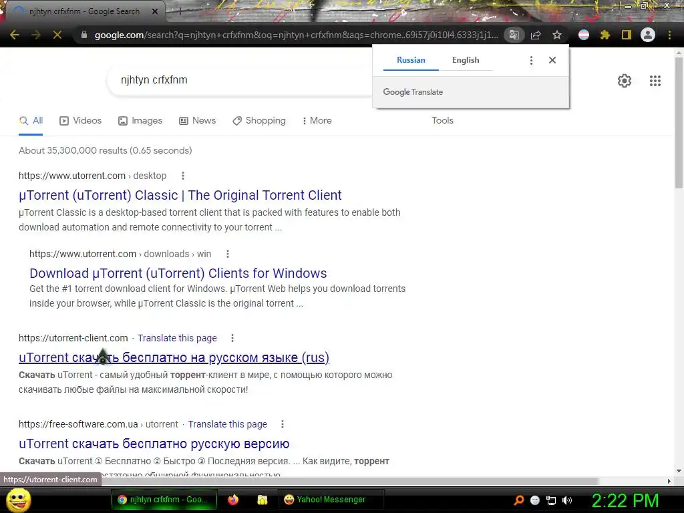Share this page via the share icon
This screenshot has height=513, width=684.
(536, 35)
